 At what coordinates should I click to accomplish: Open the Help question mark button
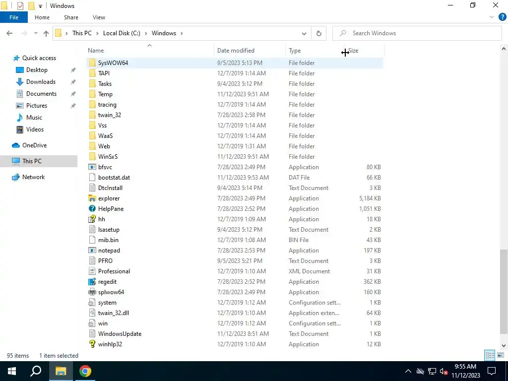pos(502,17)
